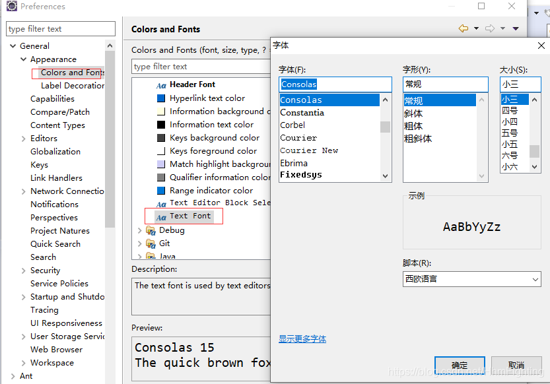Choose 粗斜体 bold italic style
The height and width of the screenshot is (384, 550).
418,139
